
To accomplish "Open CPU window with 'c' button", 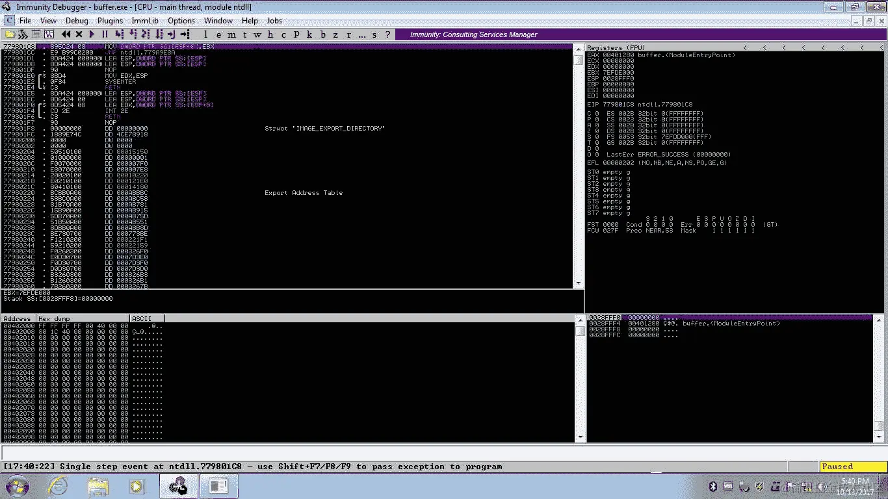I will 283,34.
